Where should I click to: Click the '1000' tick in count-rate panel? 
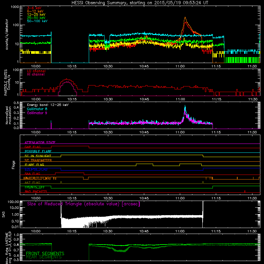point(15,7)
